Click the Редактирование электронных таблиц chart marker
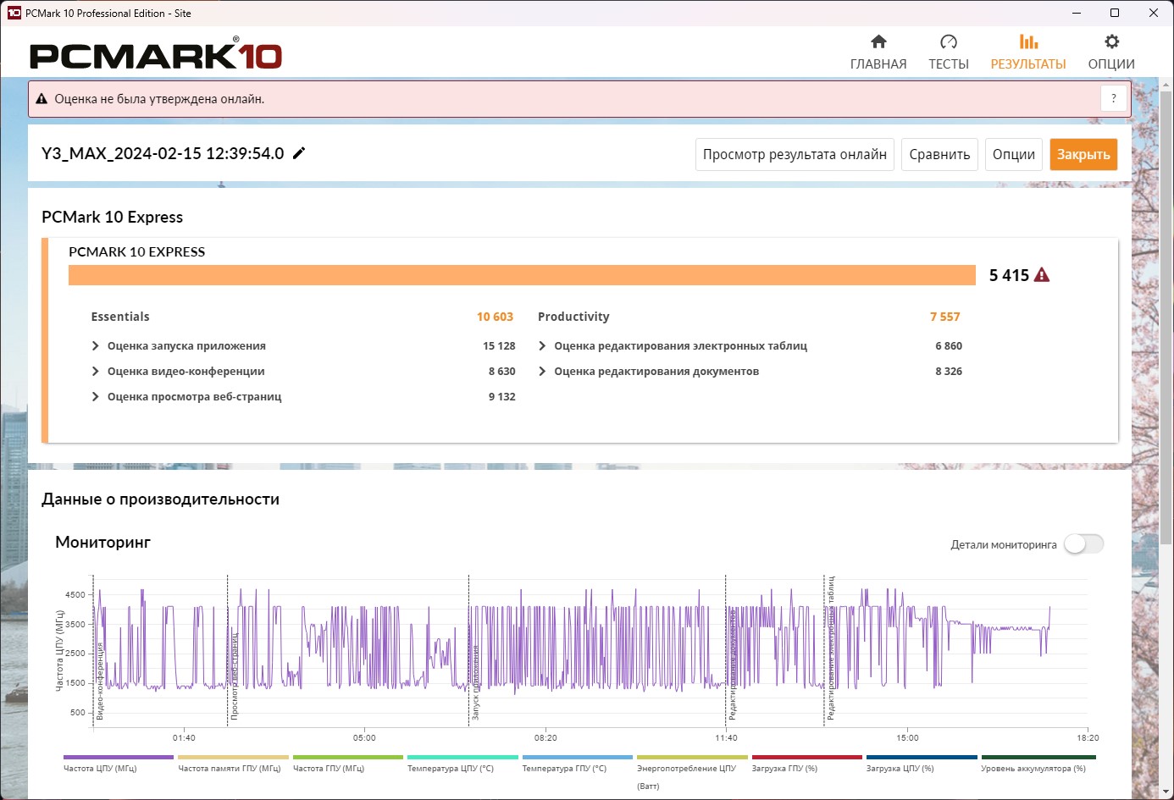The image size is (1174, 800). [x=831, y=648]
